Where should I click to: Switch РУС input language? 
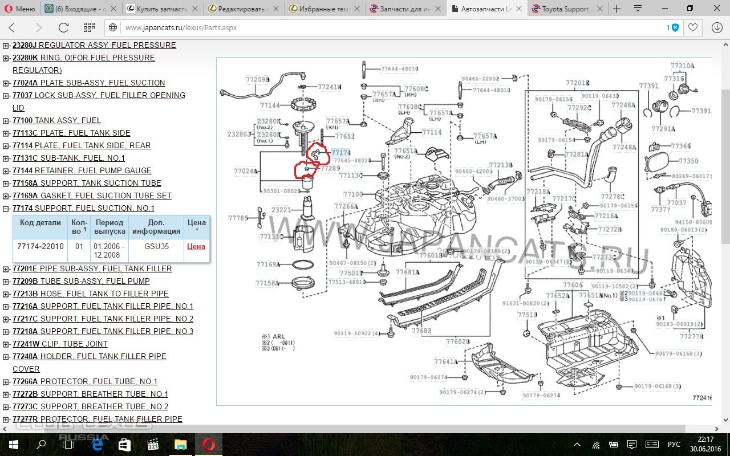tap(674, 445)
